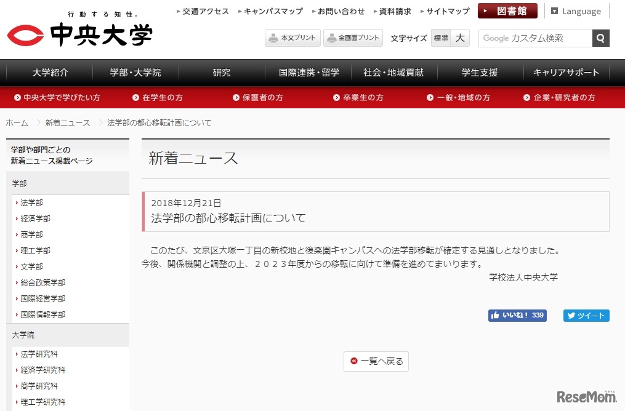The width and height of the screenshot is (625, 411).
Task: Click the 一覧へ戻る button
Action: tap(376, 361)
